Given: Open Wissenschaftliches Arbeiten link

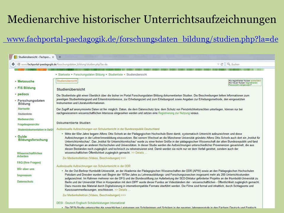Looking at the screenshot, I should point(30,155).
